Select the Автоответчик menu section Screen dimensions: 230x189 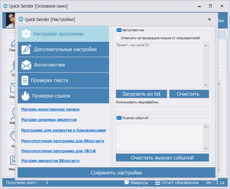(63, 65)
